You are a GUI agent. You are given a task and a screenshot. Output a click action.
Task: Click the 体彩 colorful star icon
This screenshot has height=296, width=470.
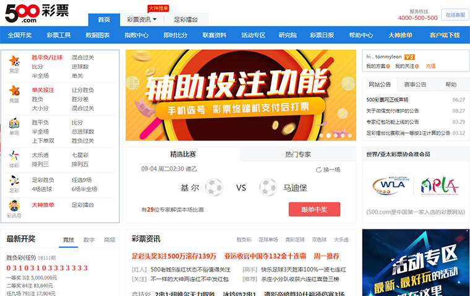tap(14, 155)
